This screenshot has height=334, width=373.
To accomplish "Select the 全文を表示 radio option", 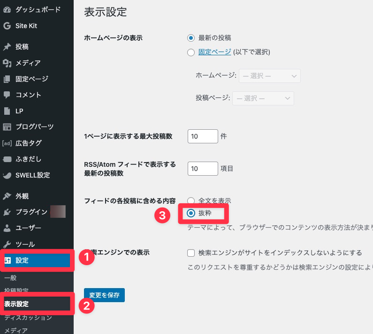I will [x=191, y=200].
